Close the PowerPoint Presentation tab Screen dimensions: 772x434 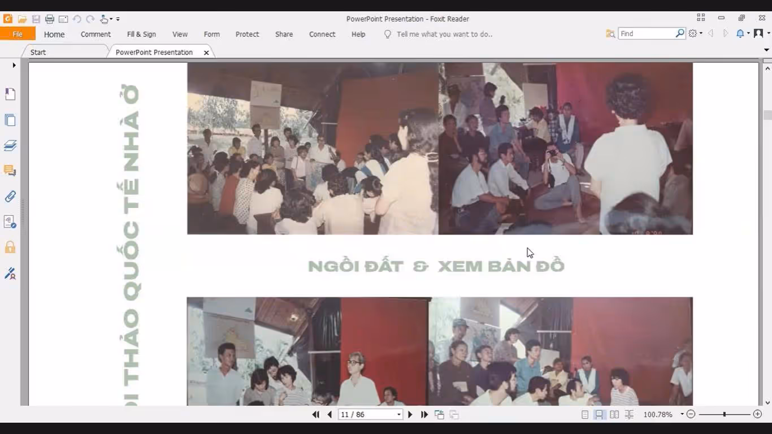coord(206,53)
